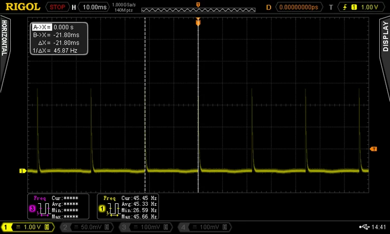Select the 10.00ms horizontal timebase value

point(94,7)
